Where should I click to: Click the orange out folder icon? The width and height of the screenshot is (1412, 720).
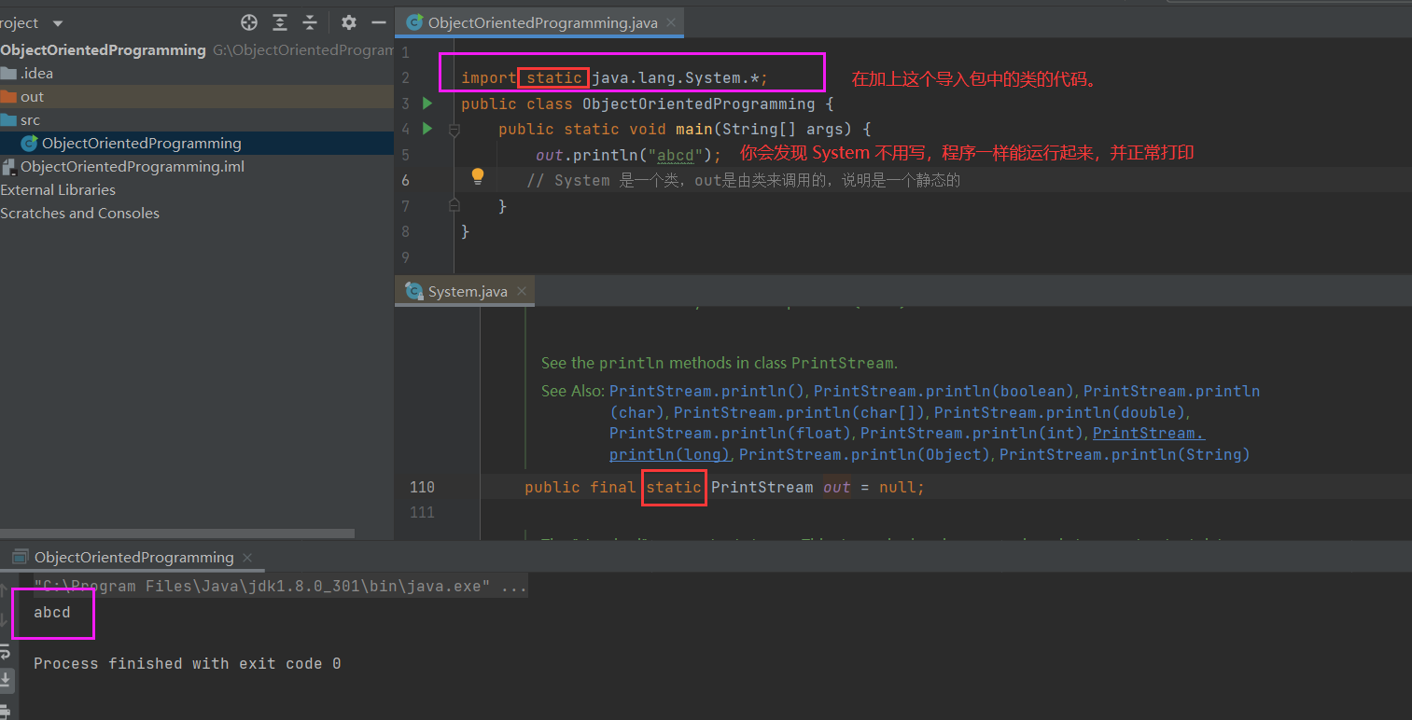coord(7,97)
